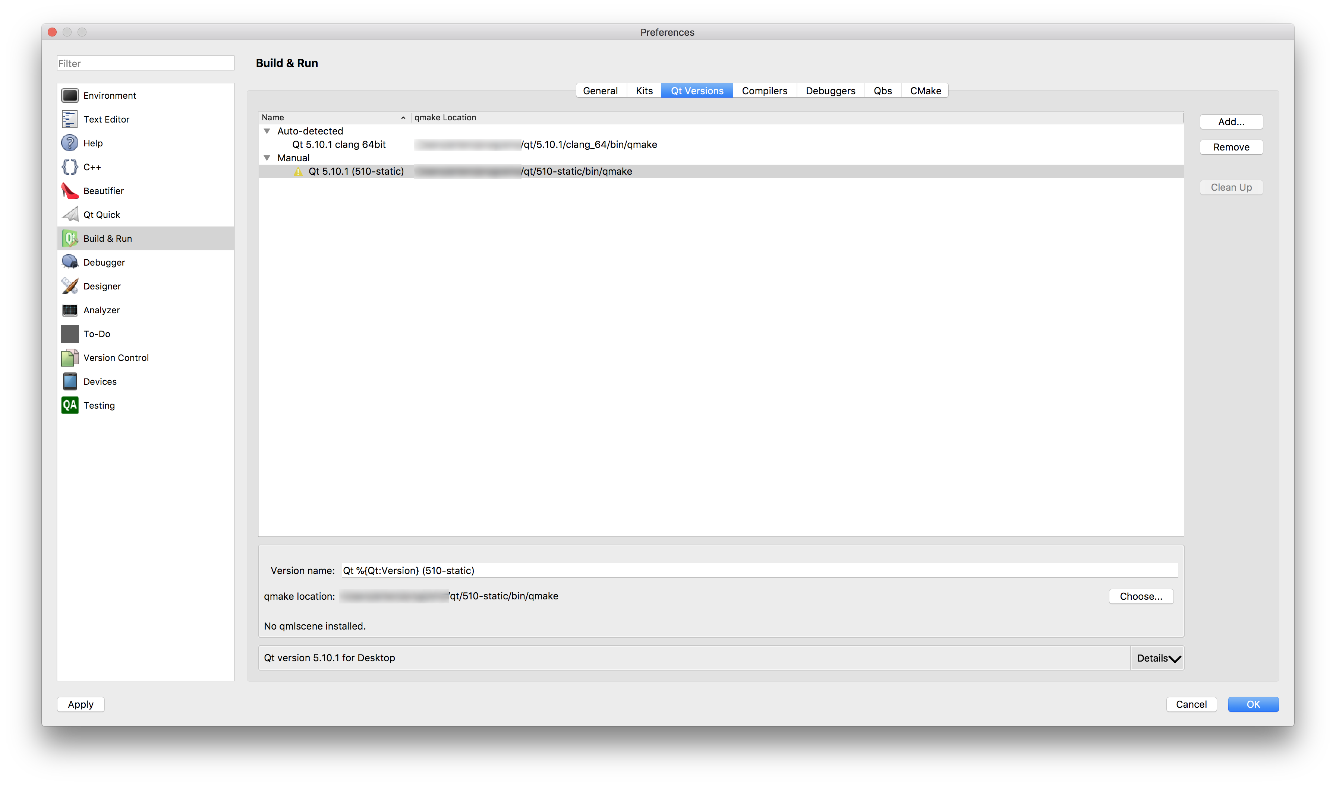Switch to the CMake tab

(x=926, y=91)
